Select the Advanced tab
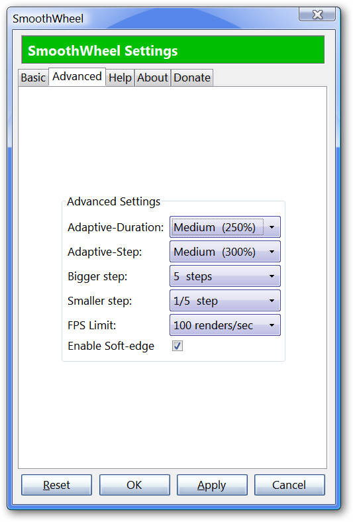 click(77, 77)
